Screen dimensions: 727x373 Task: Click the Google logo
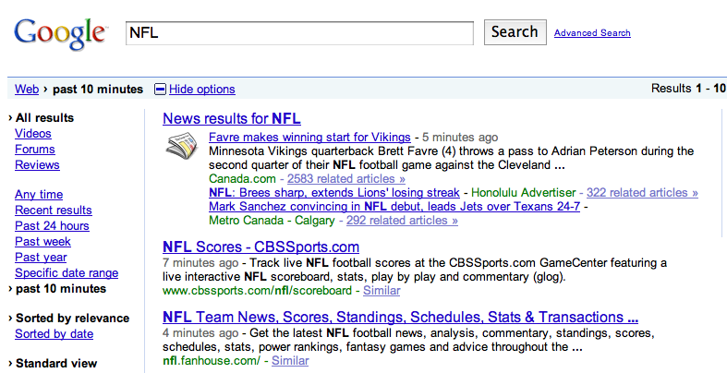(x=60, y=34)
